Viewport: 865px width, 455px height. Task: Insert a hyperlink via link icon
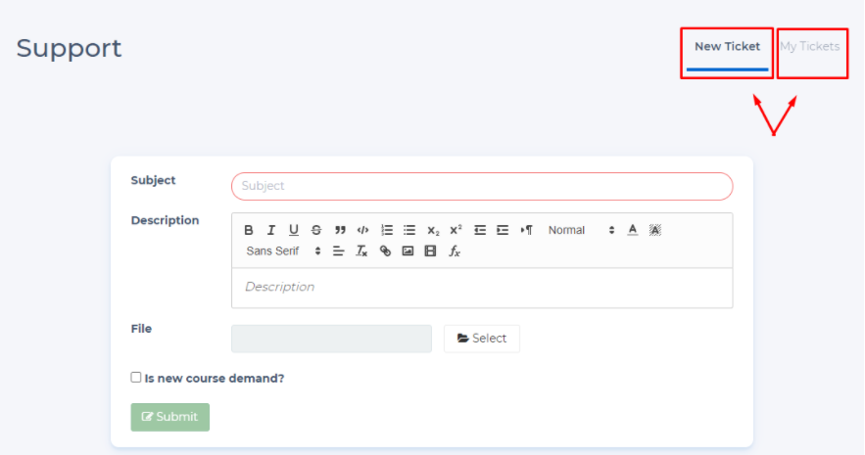tap(385, 251)
